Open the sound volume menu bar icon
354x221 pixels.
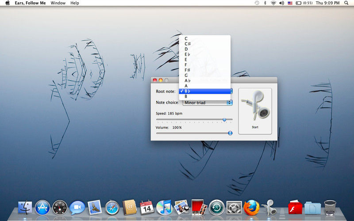[x=281, y=3]
